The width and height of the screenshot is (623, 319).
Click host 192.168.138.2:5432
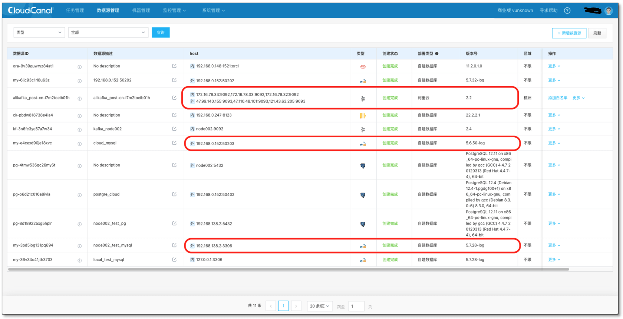(214, 224)
